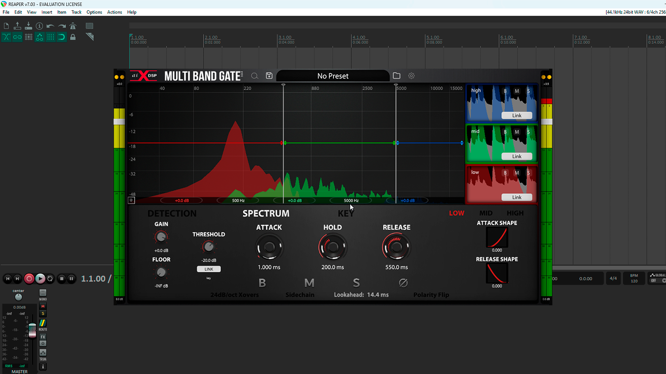Click the HOLD knob
Image resolution: width=666 pixels, height=374 pixels.
point(333,247)
